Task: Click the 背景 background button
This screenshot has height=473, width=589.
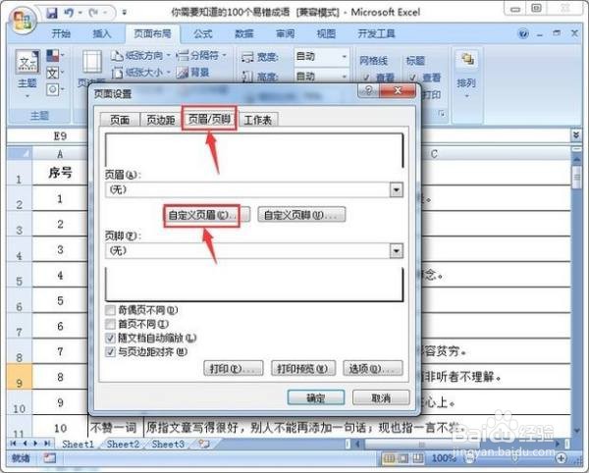Action: pos(193,72)
